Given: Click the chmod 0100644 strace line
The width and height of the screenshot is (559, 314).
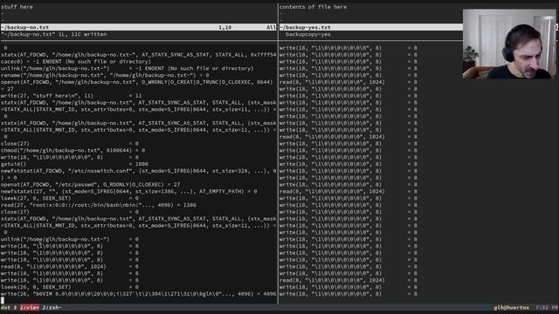Looking at the screenshot, I should 72,151.
